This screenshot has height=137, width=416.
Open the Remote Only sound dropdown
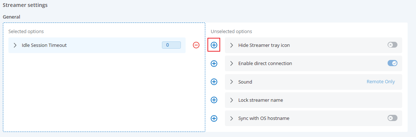click(x=381, y=82)
